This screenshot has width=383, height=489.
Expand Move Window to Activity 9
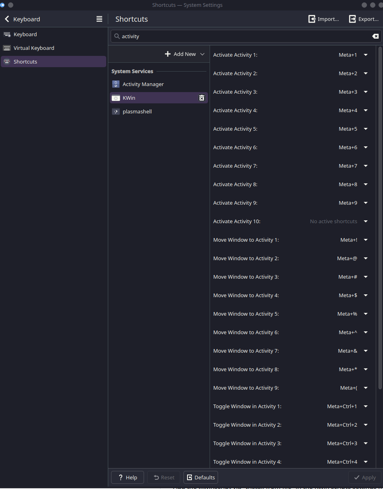tap(366, 388)
